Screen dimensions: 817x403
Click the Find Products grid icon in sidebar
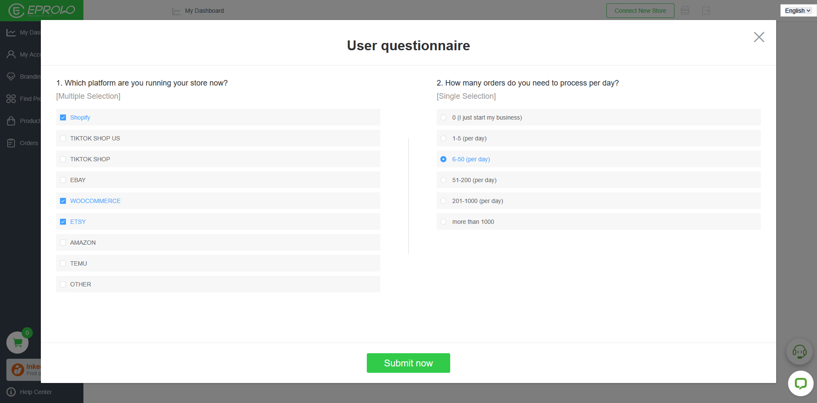(11, 99)
